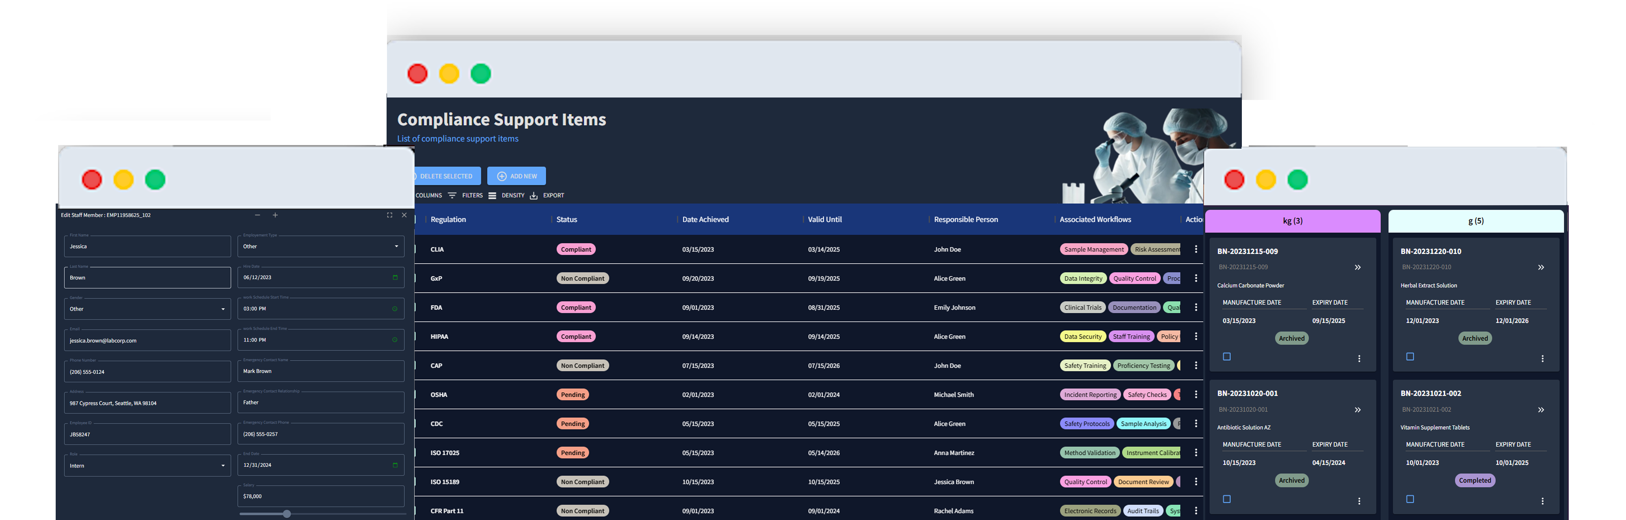Select the g (5) column header tab
Viewport: 1626px width, 520px height.
(x=1476, y=221)
